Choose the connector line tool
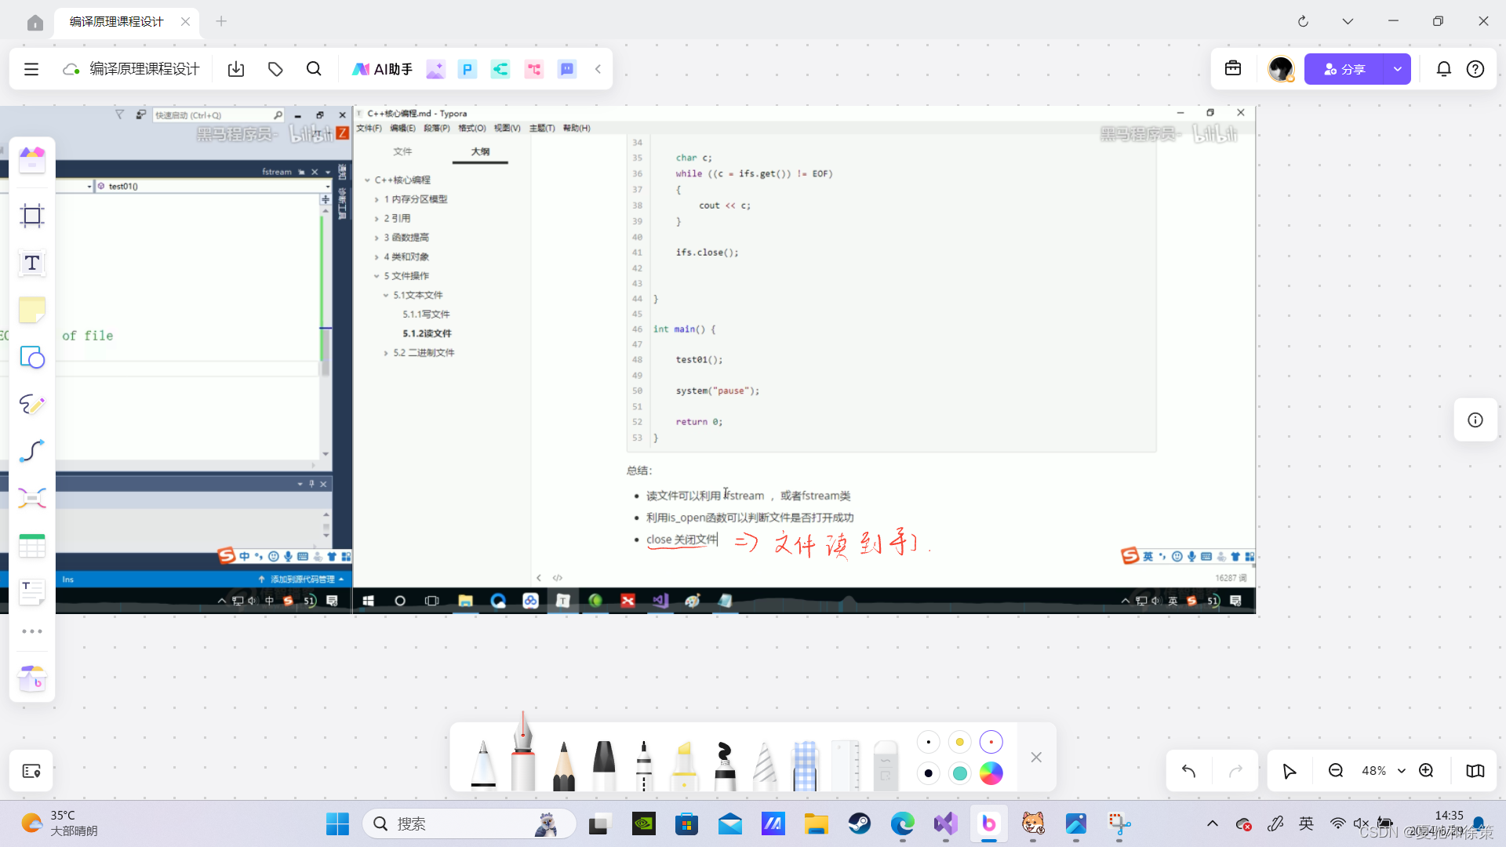Screen dimensions: 1506x847 [x=32, y=451]
